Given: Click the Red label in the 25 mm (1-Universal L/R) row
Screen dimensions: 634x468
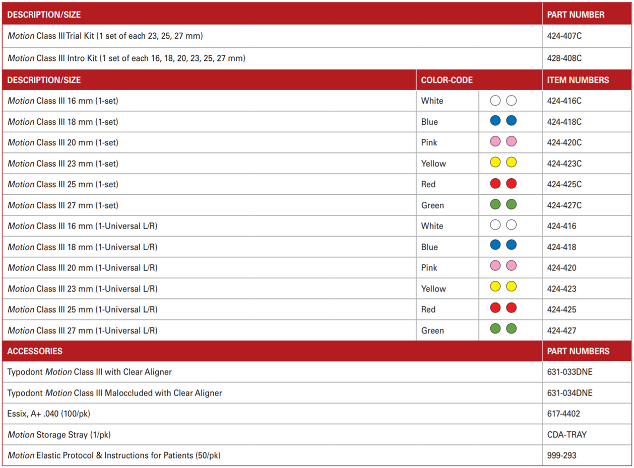Looking at the screenshot, I should (x=428, y=309).
